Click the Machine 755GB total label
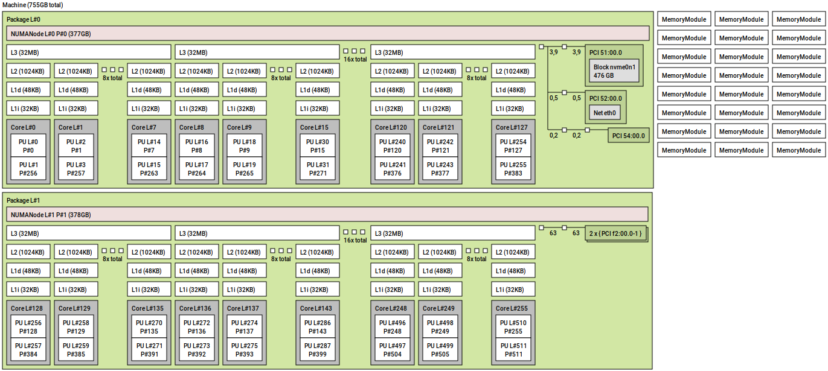This screenshot has width=828, height=371. pyautogui.click(x=33, y=5)
